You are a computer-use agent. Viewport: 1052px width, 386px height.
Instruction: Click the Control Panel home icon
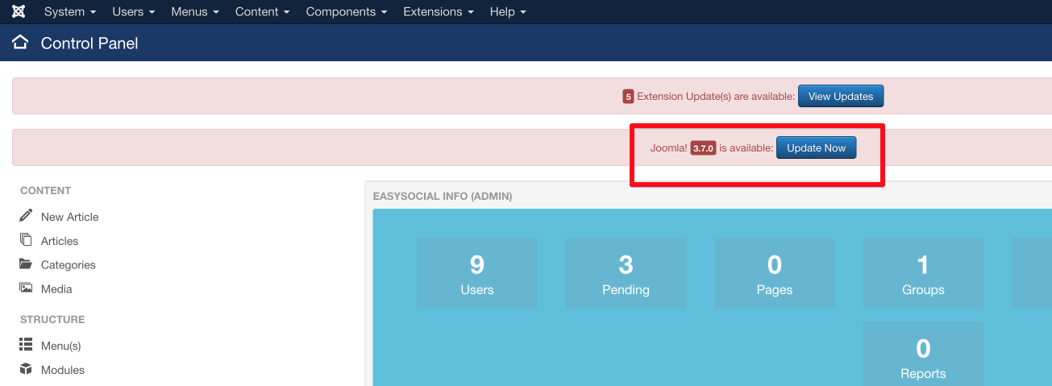[20, 43]
